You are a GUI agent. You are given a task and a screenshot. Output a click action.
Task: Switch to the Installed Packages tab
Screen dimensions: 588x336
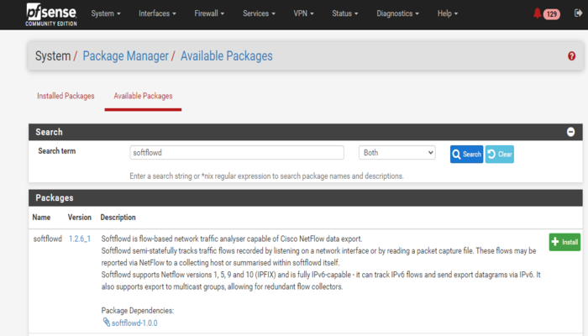[66, 96]
